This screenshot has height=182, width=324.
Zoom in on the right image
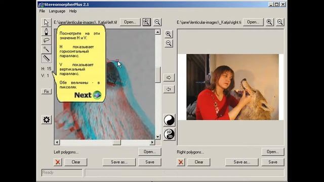coord(269,22)
